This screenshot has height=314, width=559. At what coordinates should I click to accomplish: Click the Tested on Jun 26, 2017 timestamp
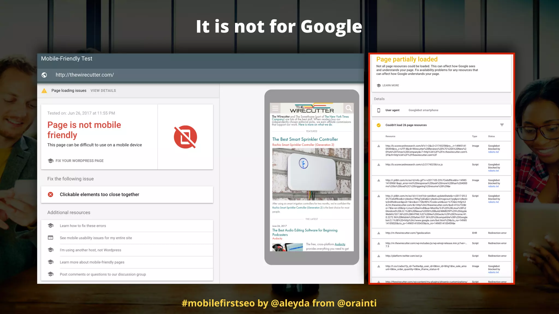(81, 113)
